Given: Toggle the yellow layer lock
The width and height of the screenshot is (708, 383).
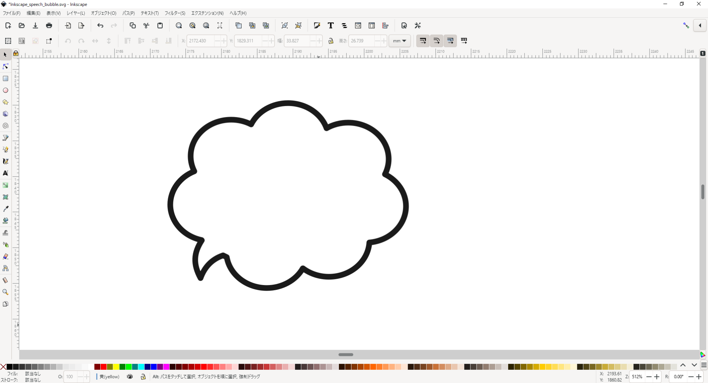Looking at the screenshot, I should pyautogui.click(x=143, y=376).
